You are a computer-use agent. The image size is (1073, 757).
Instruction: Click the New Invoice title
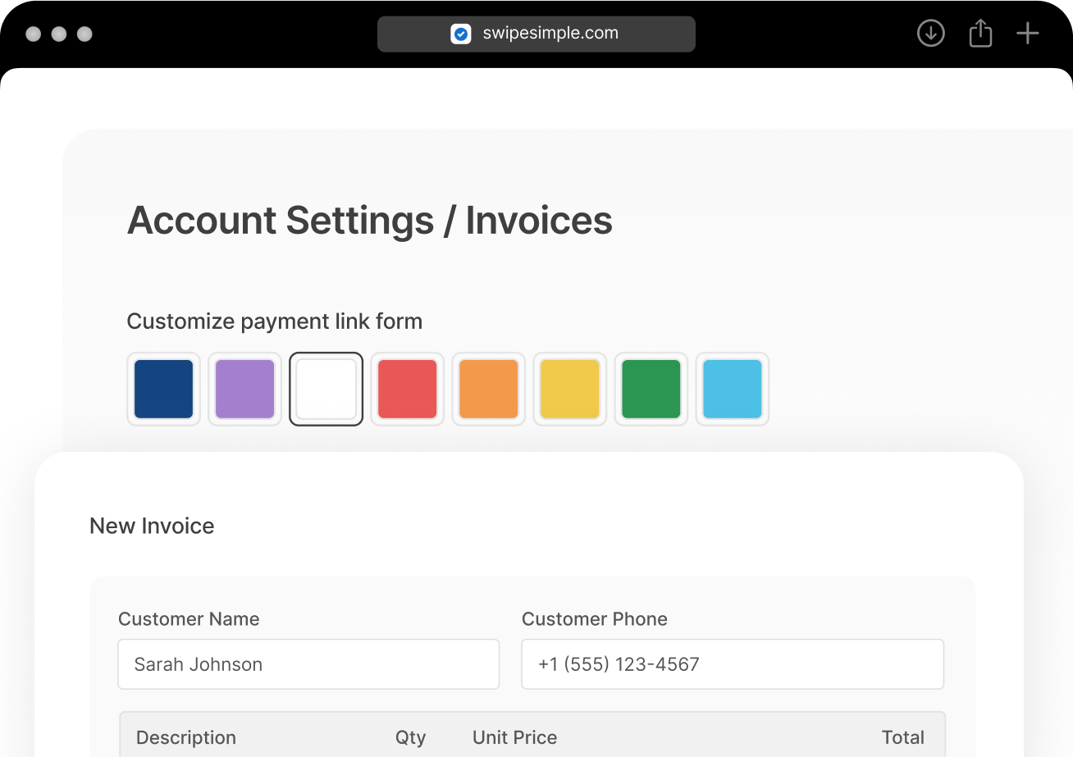click(x=152, y=526)
